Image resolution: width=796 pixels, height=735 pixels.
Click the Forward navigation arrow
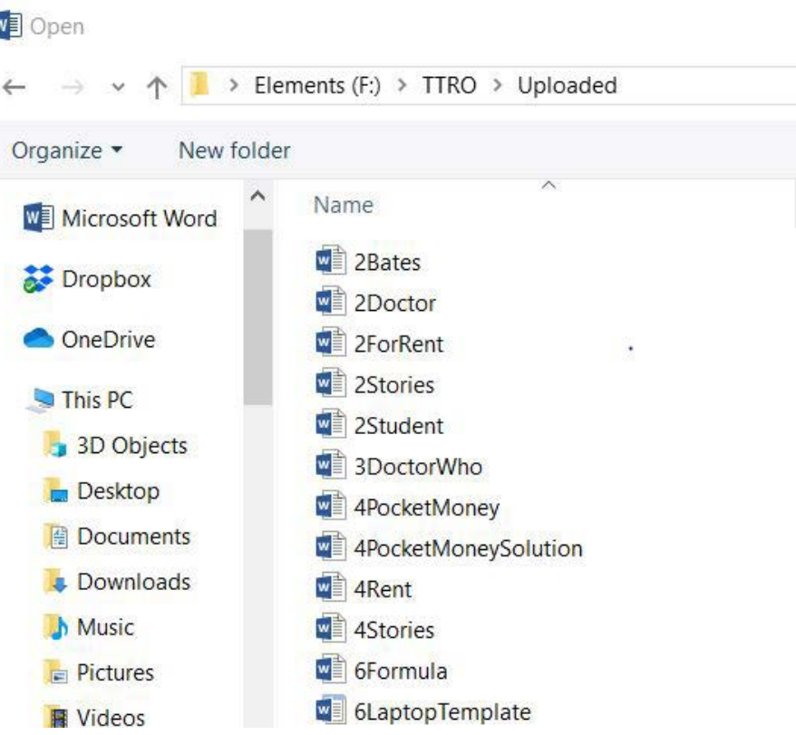73,87
